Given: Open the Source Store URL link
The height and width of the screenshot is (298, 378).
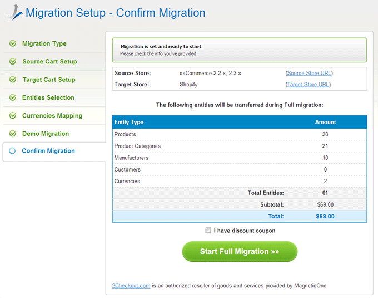Looking at the screenshot, I should click(x=309, y=73).
